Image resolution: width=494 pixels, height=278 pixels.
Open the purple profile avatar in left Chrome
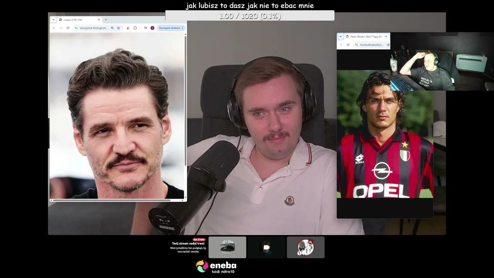tap(152, 28)
